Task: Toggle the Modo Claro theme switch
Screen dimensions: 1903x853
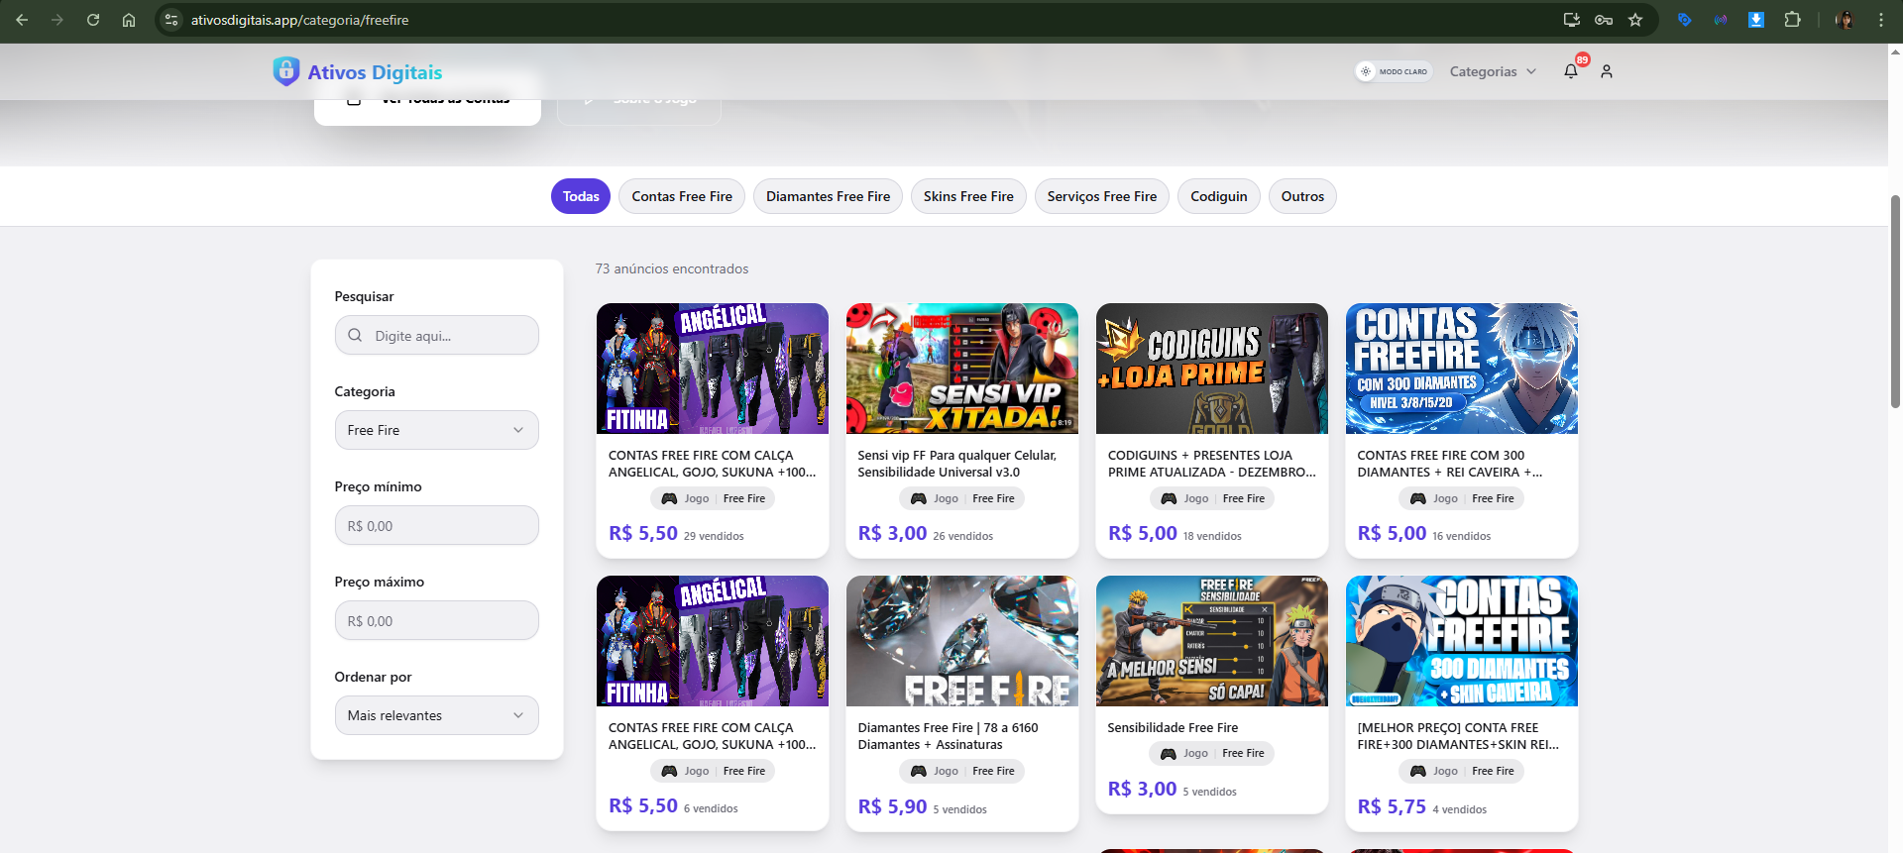Action: (1394, 71)
